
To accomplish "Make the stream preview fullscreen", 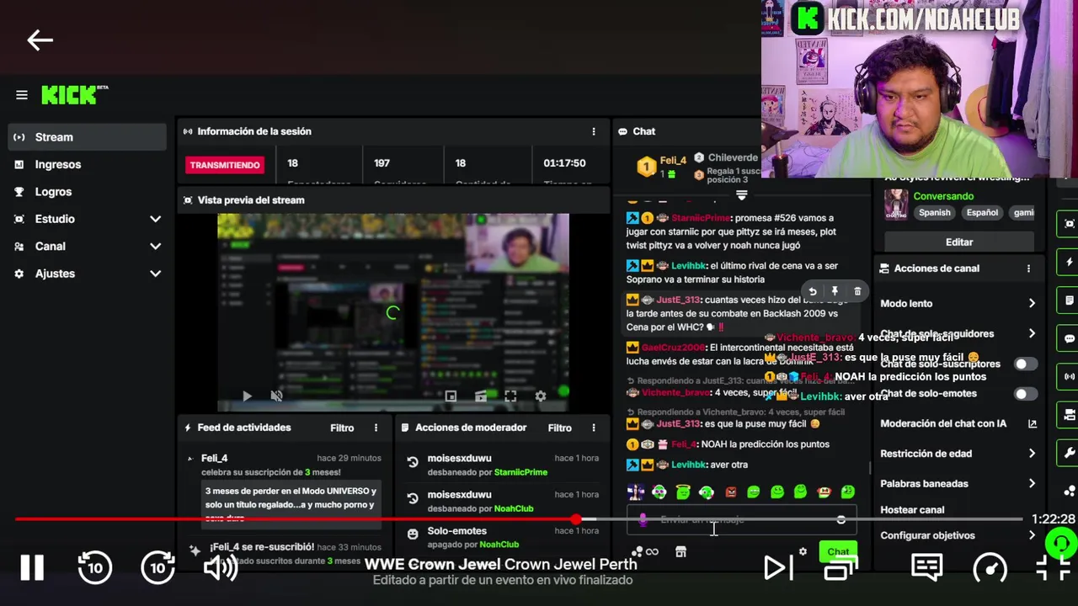I will 510,396.
